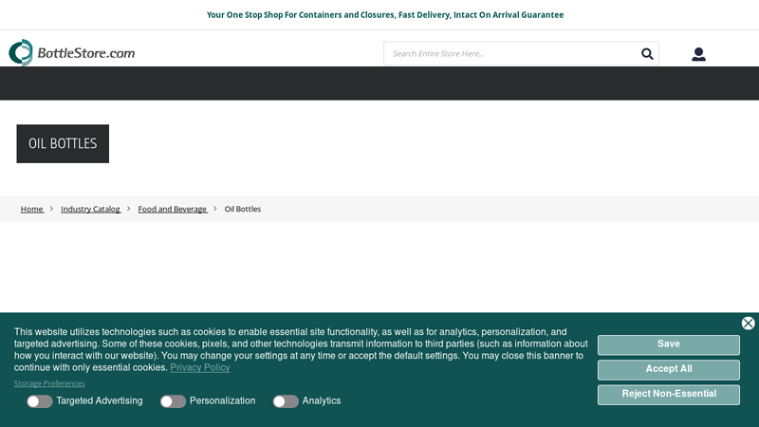
Task: Click the BottleStore.com logo
Action: (72, 53)
